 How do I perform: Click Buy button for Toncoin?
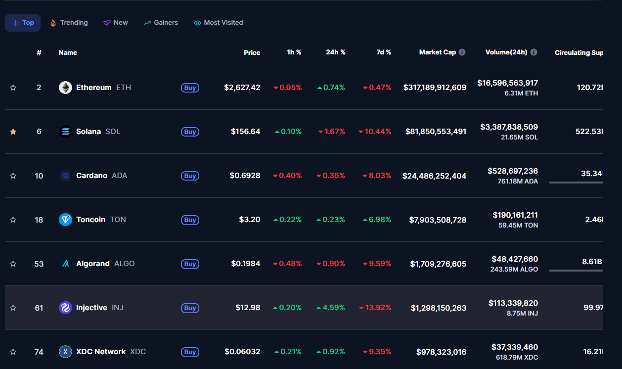pos(190,220)
